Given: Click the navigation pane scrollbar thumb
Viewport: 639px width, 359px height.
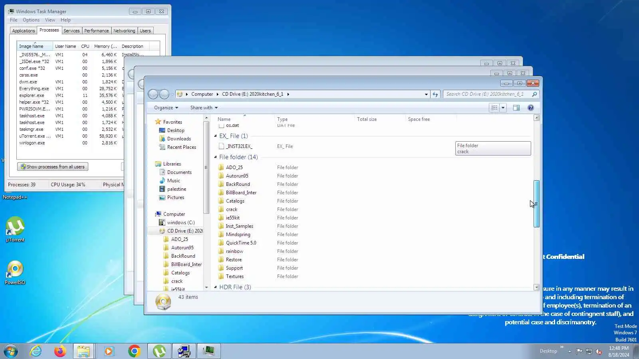Looking at the screenshot, I should click(206, 168).
